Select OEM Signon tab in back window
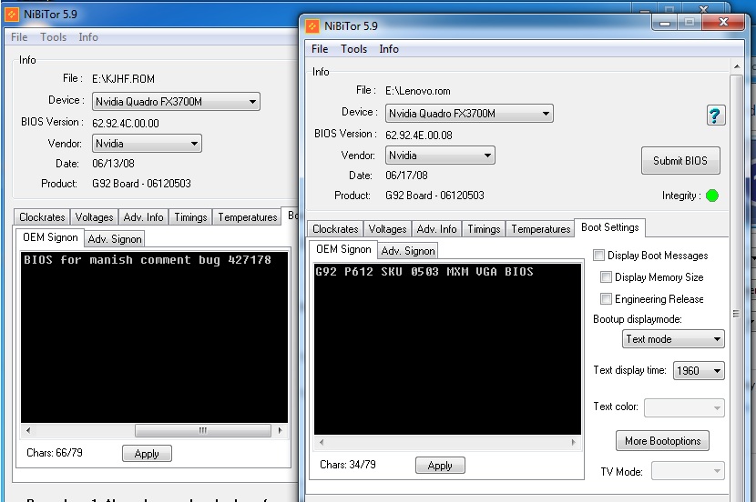The width and height of the screenshot is (756, 502). point(50,237)
